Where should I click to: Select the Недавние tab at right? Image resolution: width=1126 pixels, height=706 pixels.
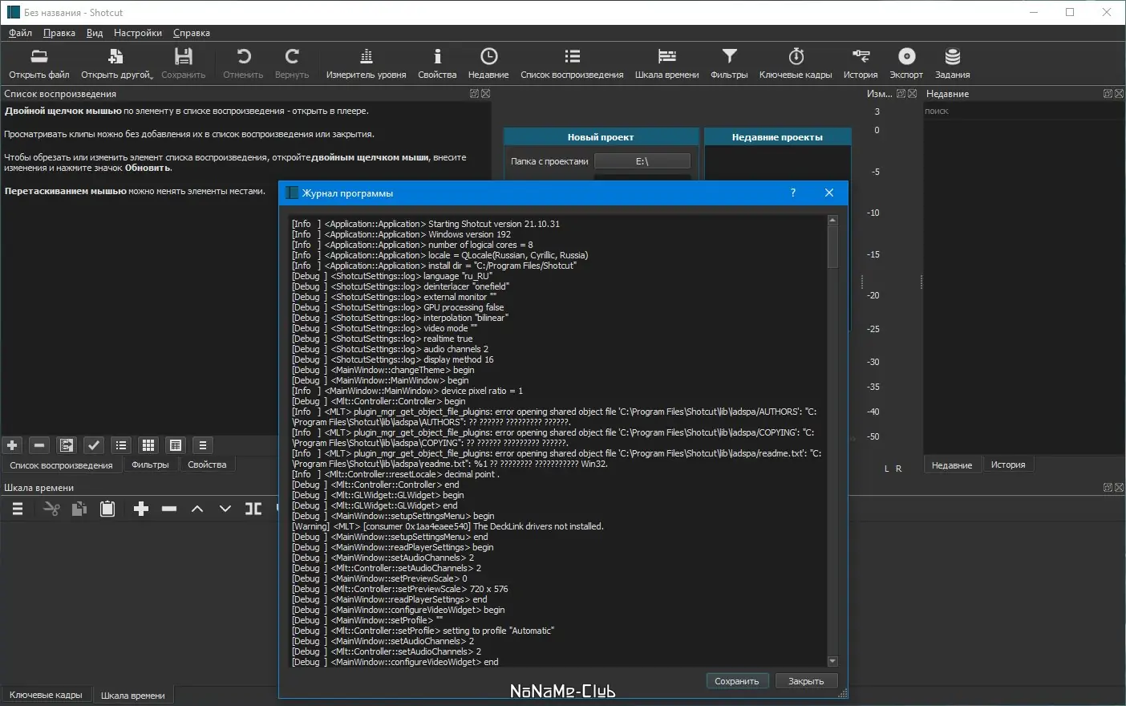[x=952, y=465]
